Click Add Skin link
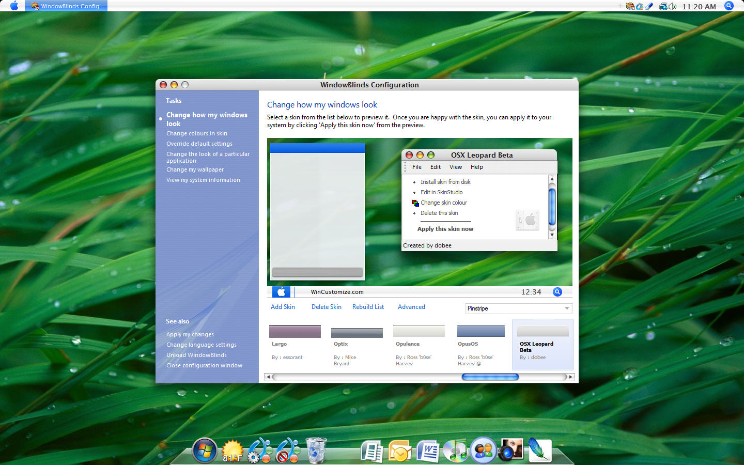 pyautogui.click(x=283, y=307)
